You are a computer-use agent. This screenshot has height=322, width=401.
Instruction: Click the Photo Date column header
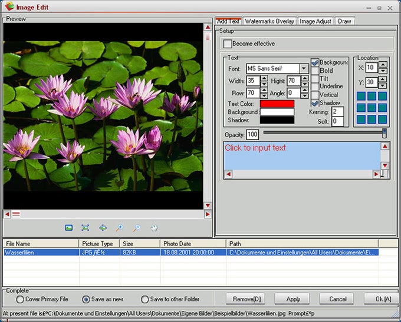tap(193, 244)
